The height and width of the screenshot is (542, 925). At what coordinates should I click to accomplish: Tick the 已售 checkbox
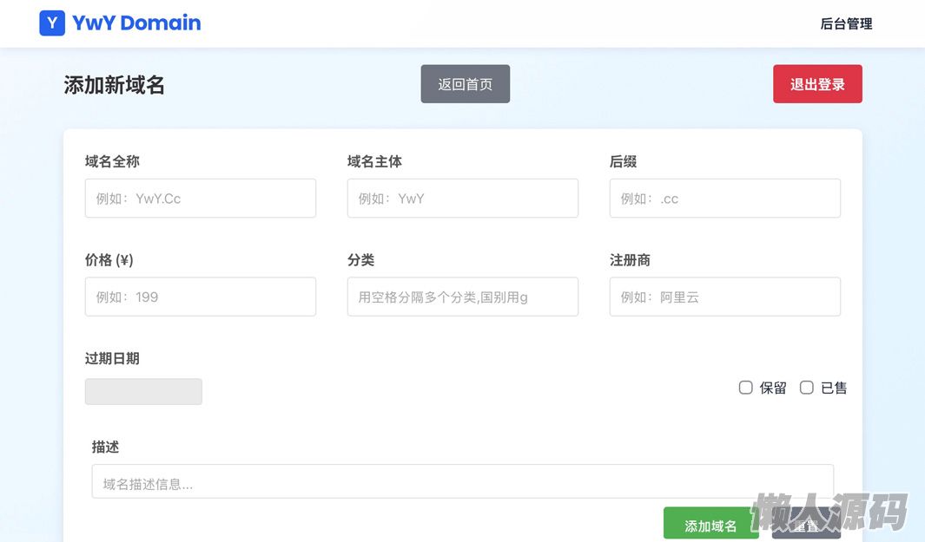point(807,388)
